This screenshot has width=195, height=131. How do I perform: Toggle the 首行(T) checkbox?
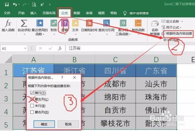pyautogui.click(x=32, y=93)
